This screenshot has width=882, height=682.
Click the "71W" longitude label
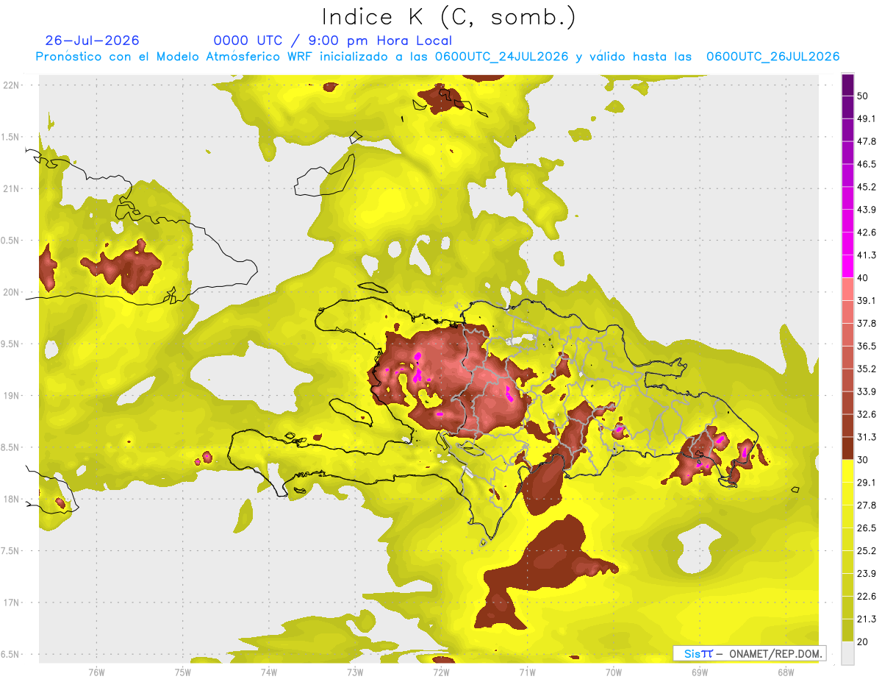[527, 672]
